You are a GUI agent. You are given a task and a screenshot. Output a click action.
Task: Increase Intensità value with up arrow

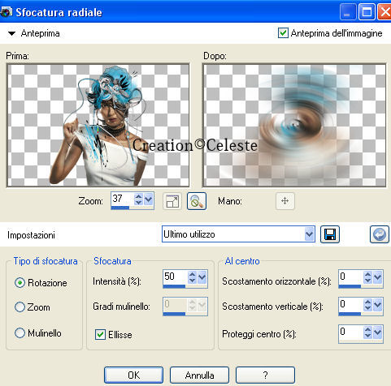click(x=192, y=274)
